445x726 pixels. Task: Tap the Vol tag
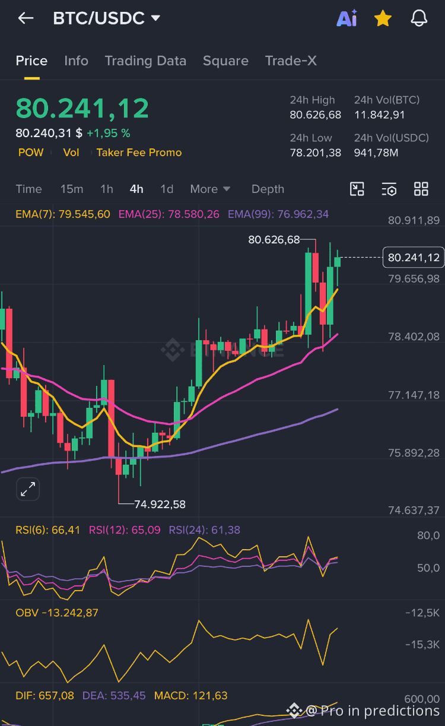tap(71, 153)
